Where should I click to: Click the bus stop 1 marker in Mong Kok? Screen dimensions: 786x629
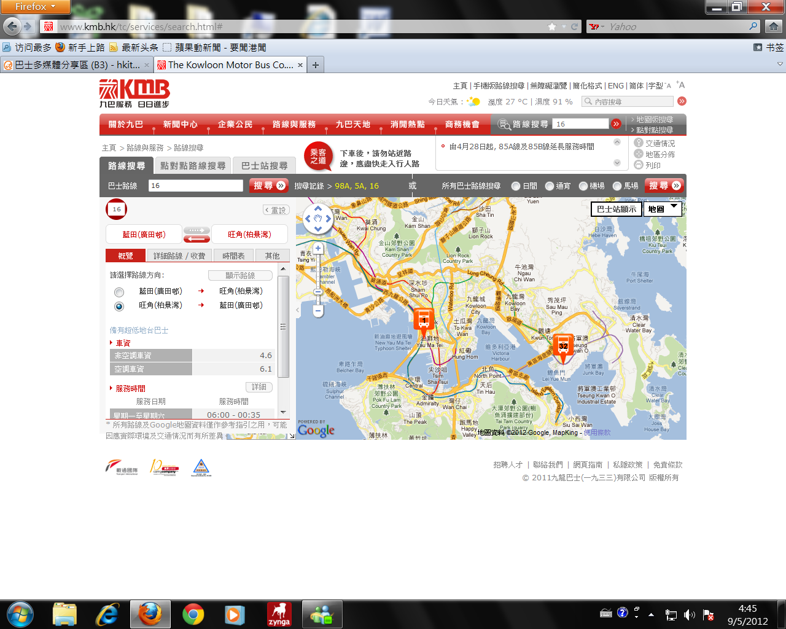click(423, 321)
